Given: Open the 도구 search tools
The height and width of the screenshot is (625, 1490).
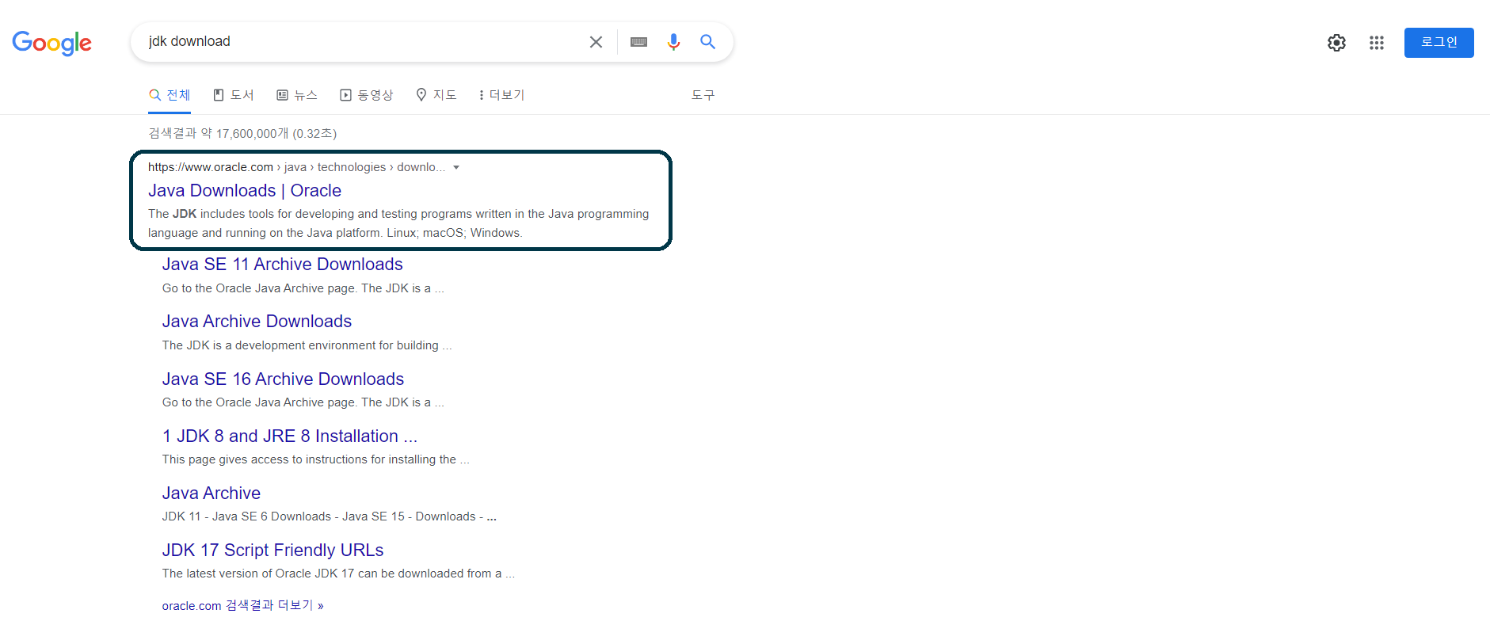Looking at the screenshot, I should pos(703,95).
